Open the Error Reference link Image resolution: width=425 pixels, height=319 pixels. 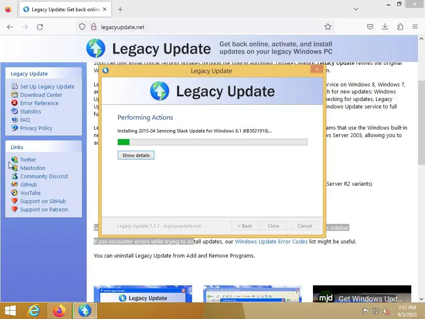click(39, 103)
